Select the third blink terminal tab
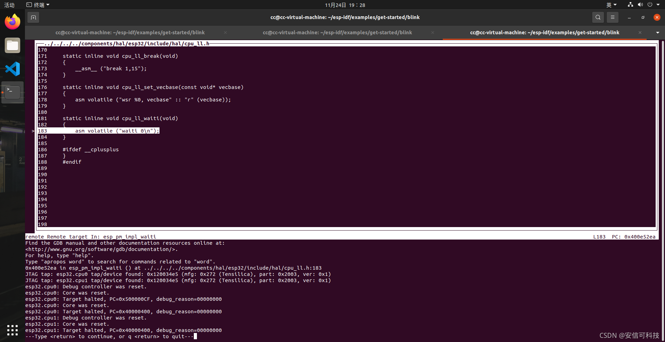Viewport: 665px width, 342px height. click(545, 33)
